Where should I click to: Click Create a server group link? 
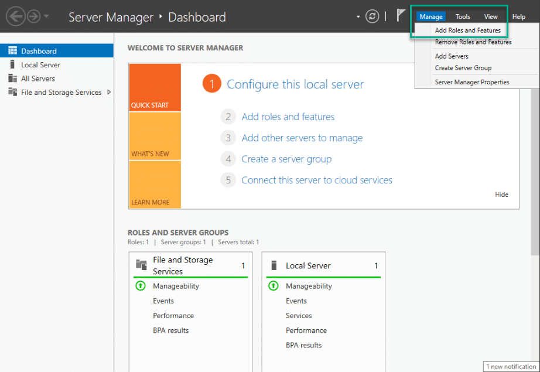click(286, 159)
